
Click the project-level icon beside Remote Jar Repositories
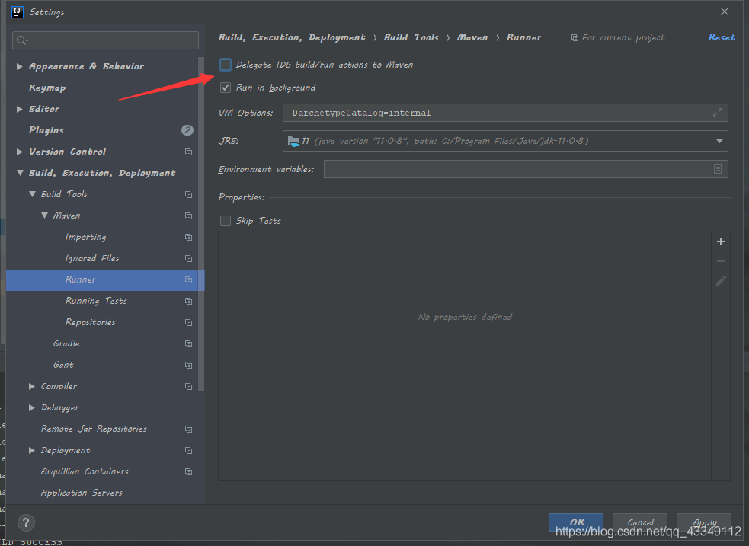[x=189, y=429]
